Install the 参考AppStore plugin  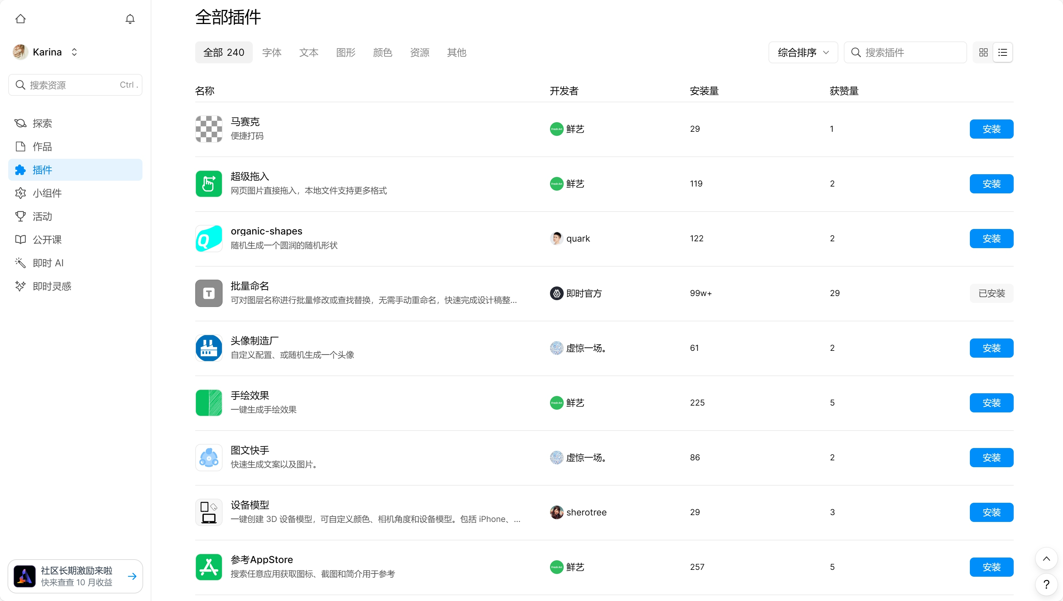click(x=991, y=567)
